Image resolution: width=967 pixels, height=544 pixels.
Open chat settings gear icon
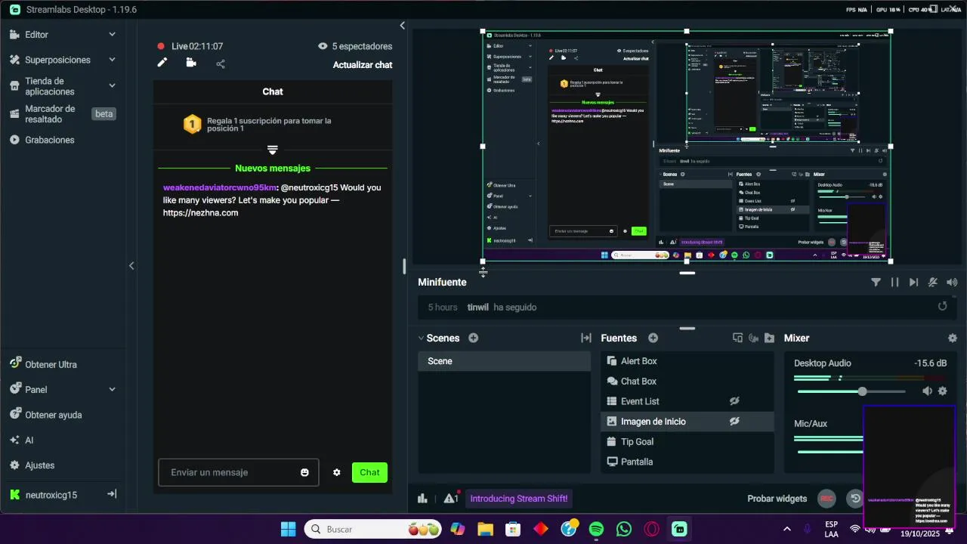pos(337,473)
